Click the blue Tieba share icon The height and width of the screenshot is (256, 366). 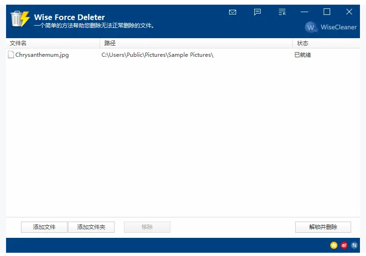[354, 245]
